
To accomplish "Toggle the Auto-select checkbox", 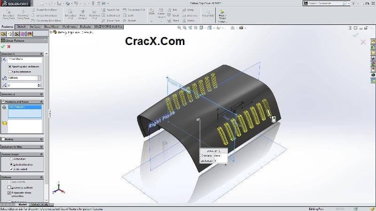I will 11,169.
